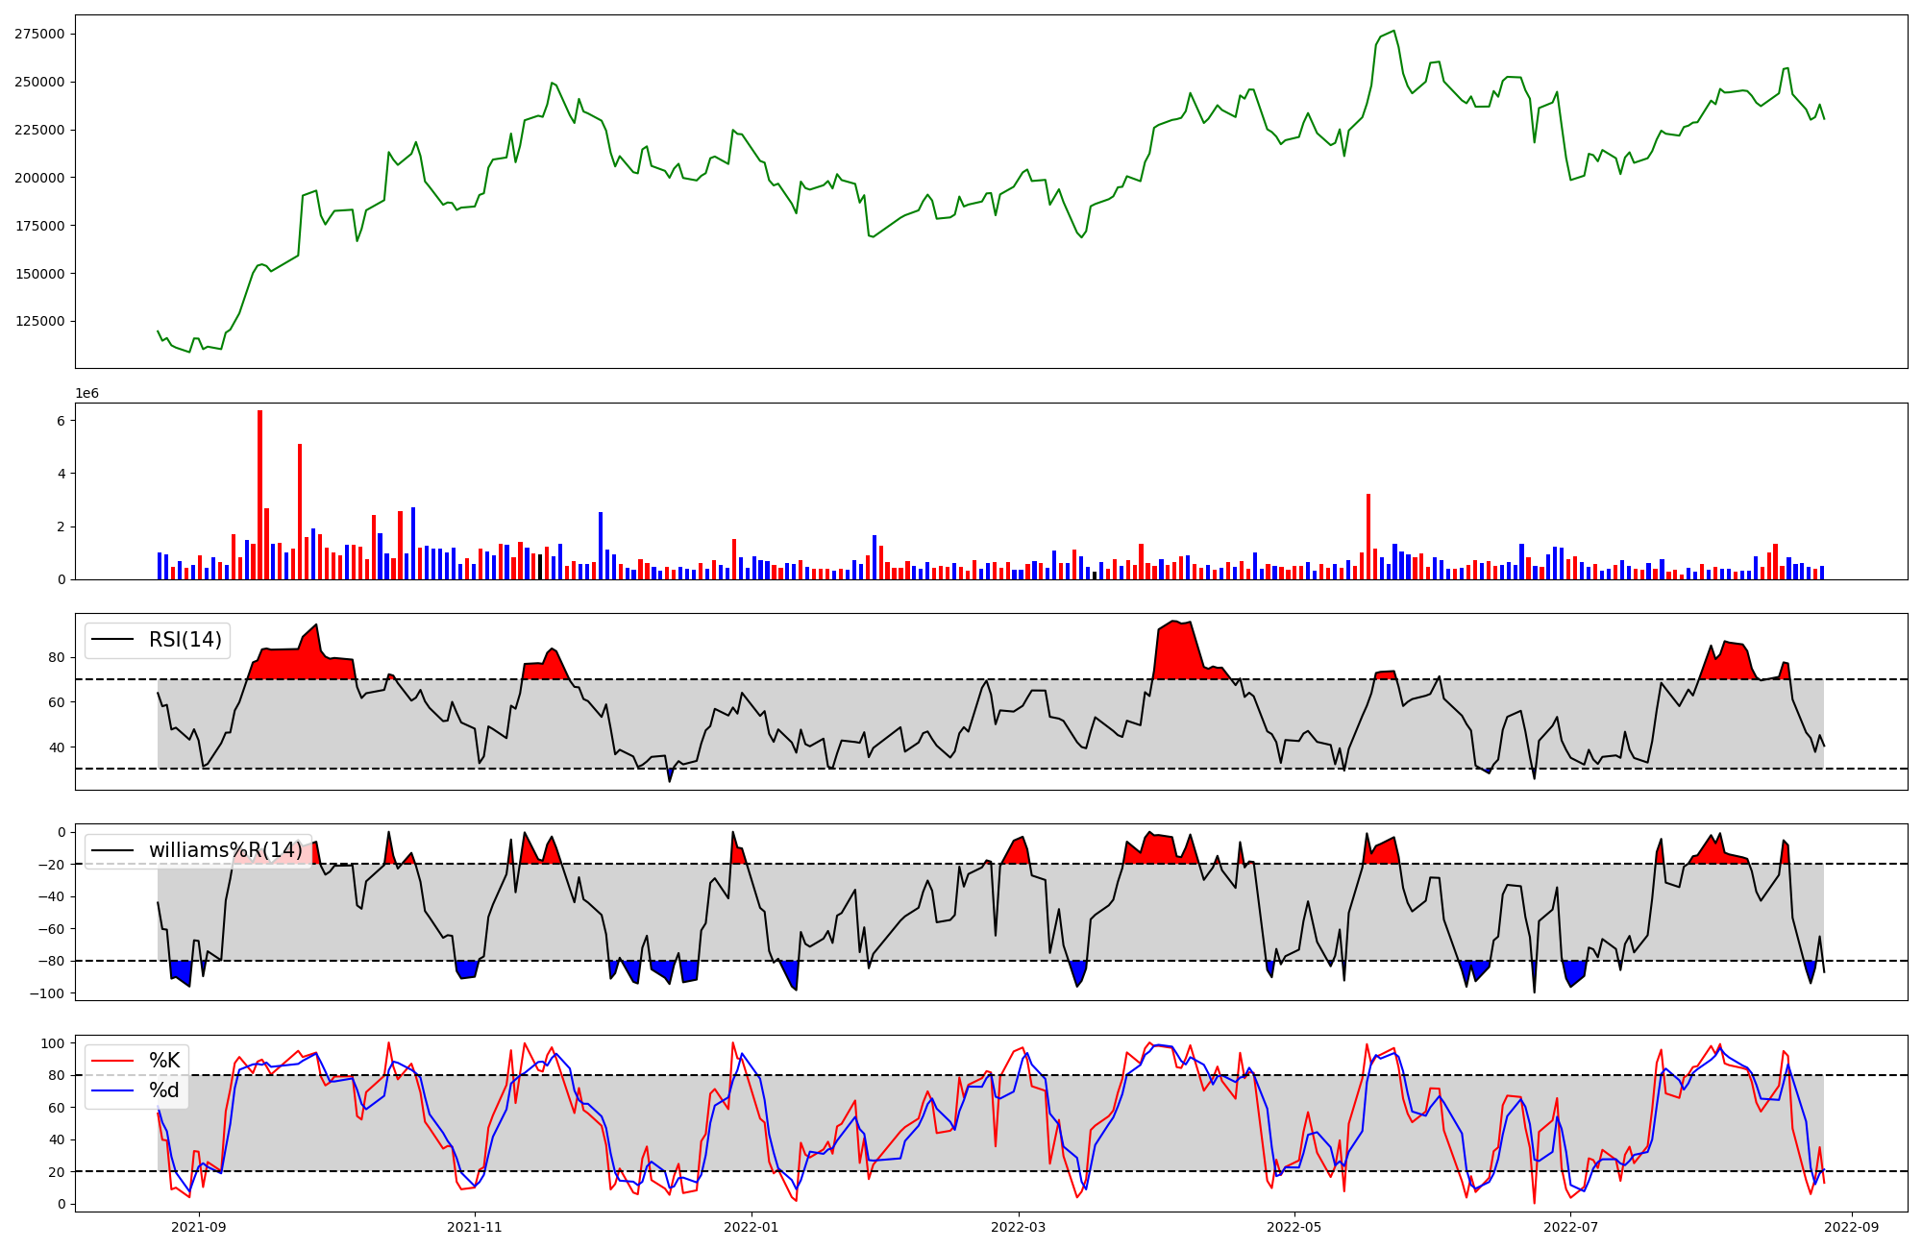Click the red %K line sample in legend
The height and width of the screenshot is (1249, 1922).
(112, 1061)
